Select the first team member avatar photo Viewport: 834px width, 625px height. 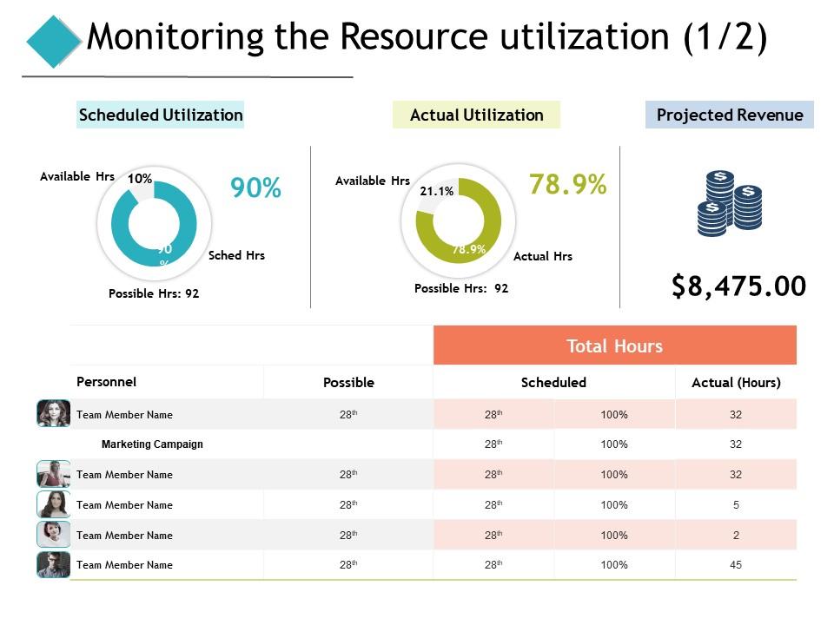click(53, 414)
